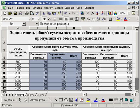Open a file using the Open folder icon
The width and height of the screenshot is (140, 108).
(x=10, y=13)
